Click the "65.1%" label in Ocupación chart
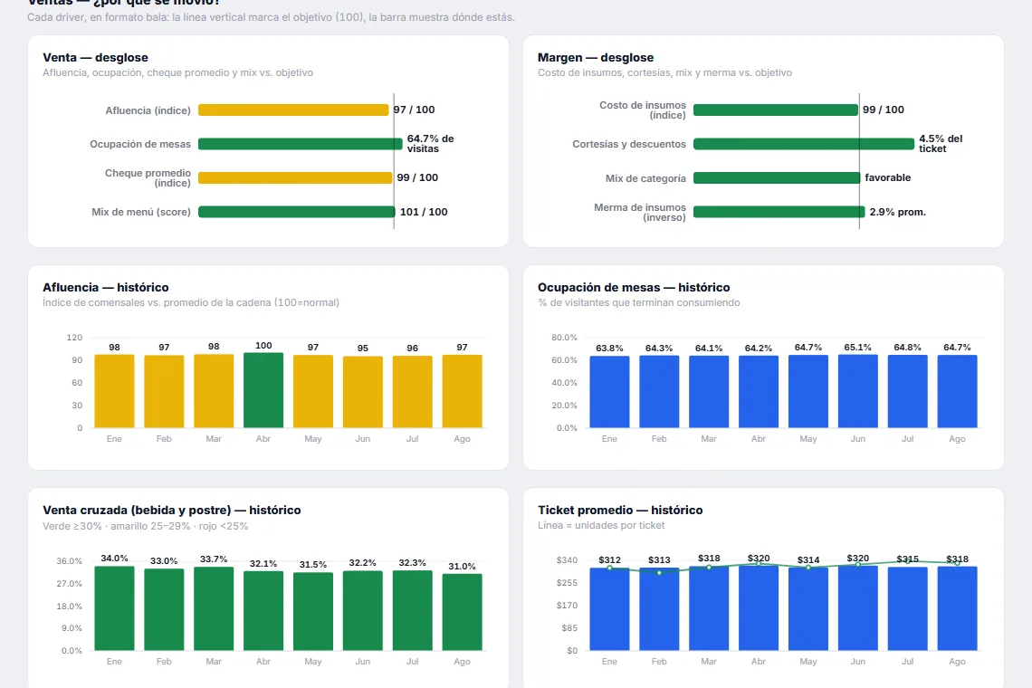The width and height of the screenshot is (1032, 688). [857, 347]
